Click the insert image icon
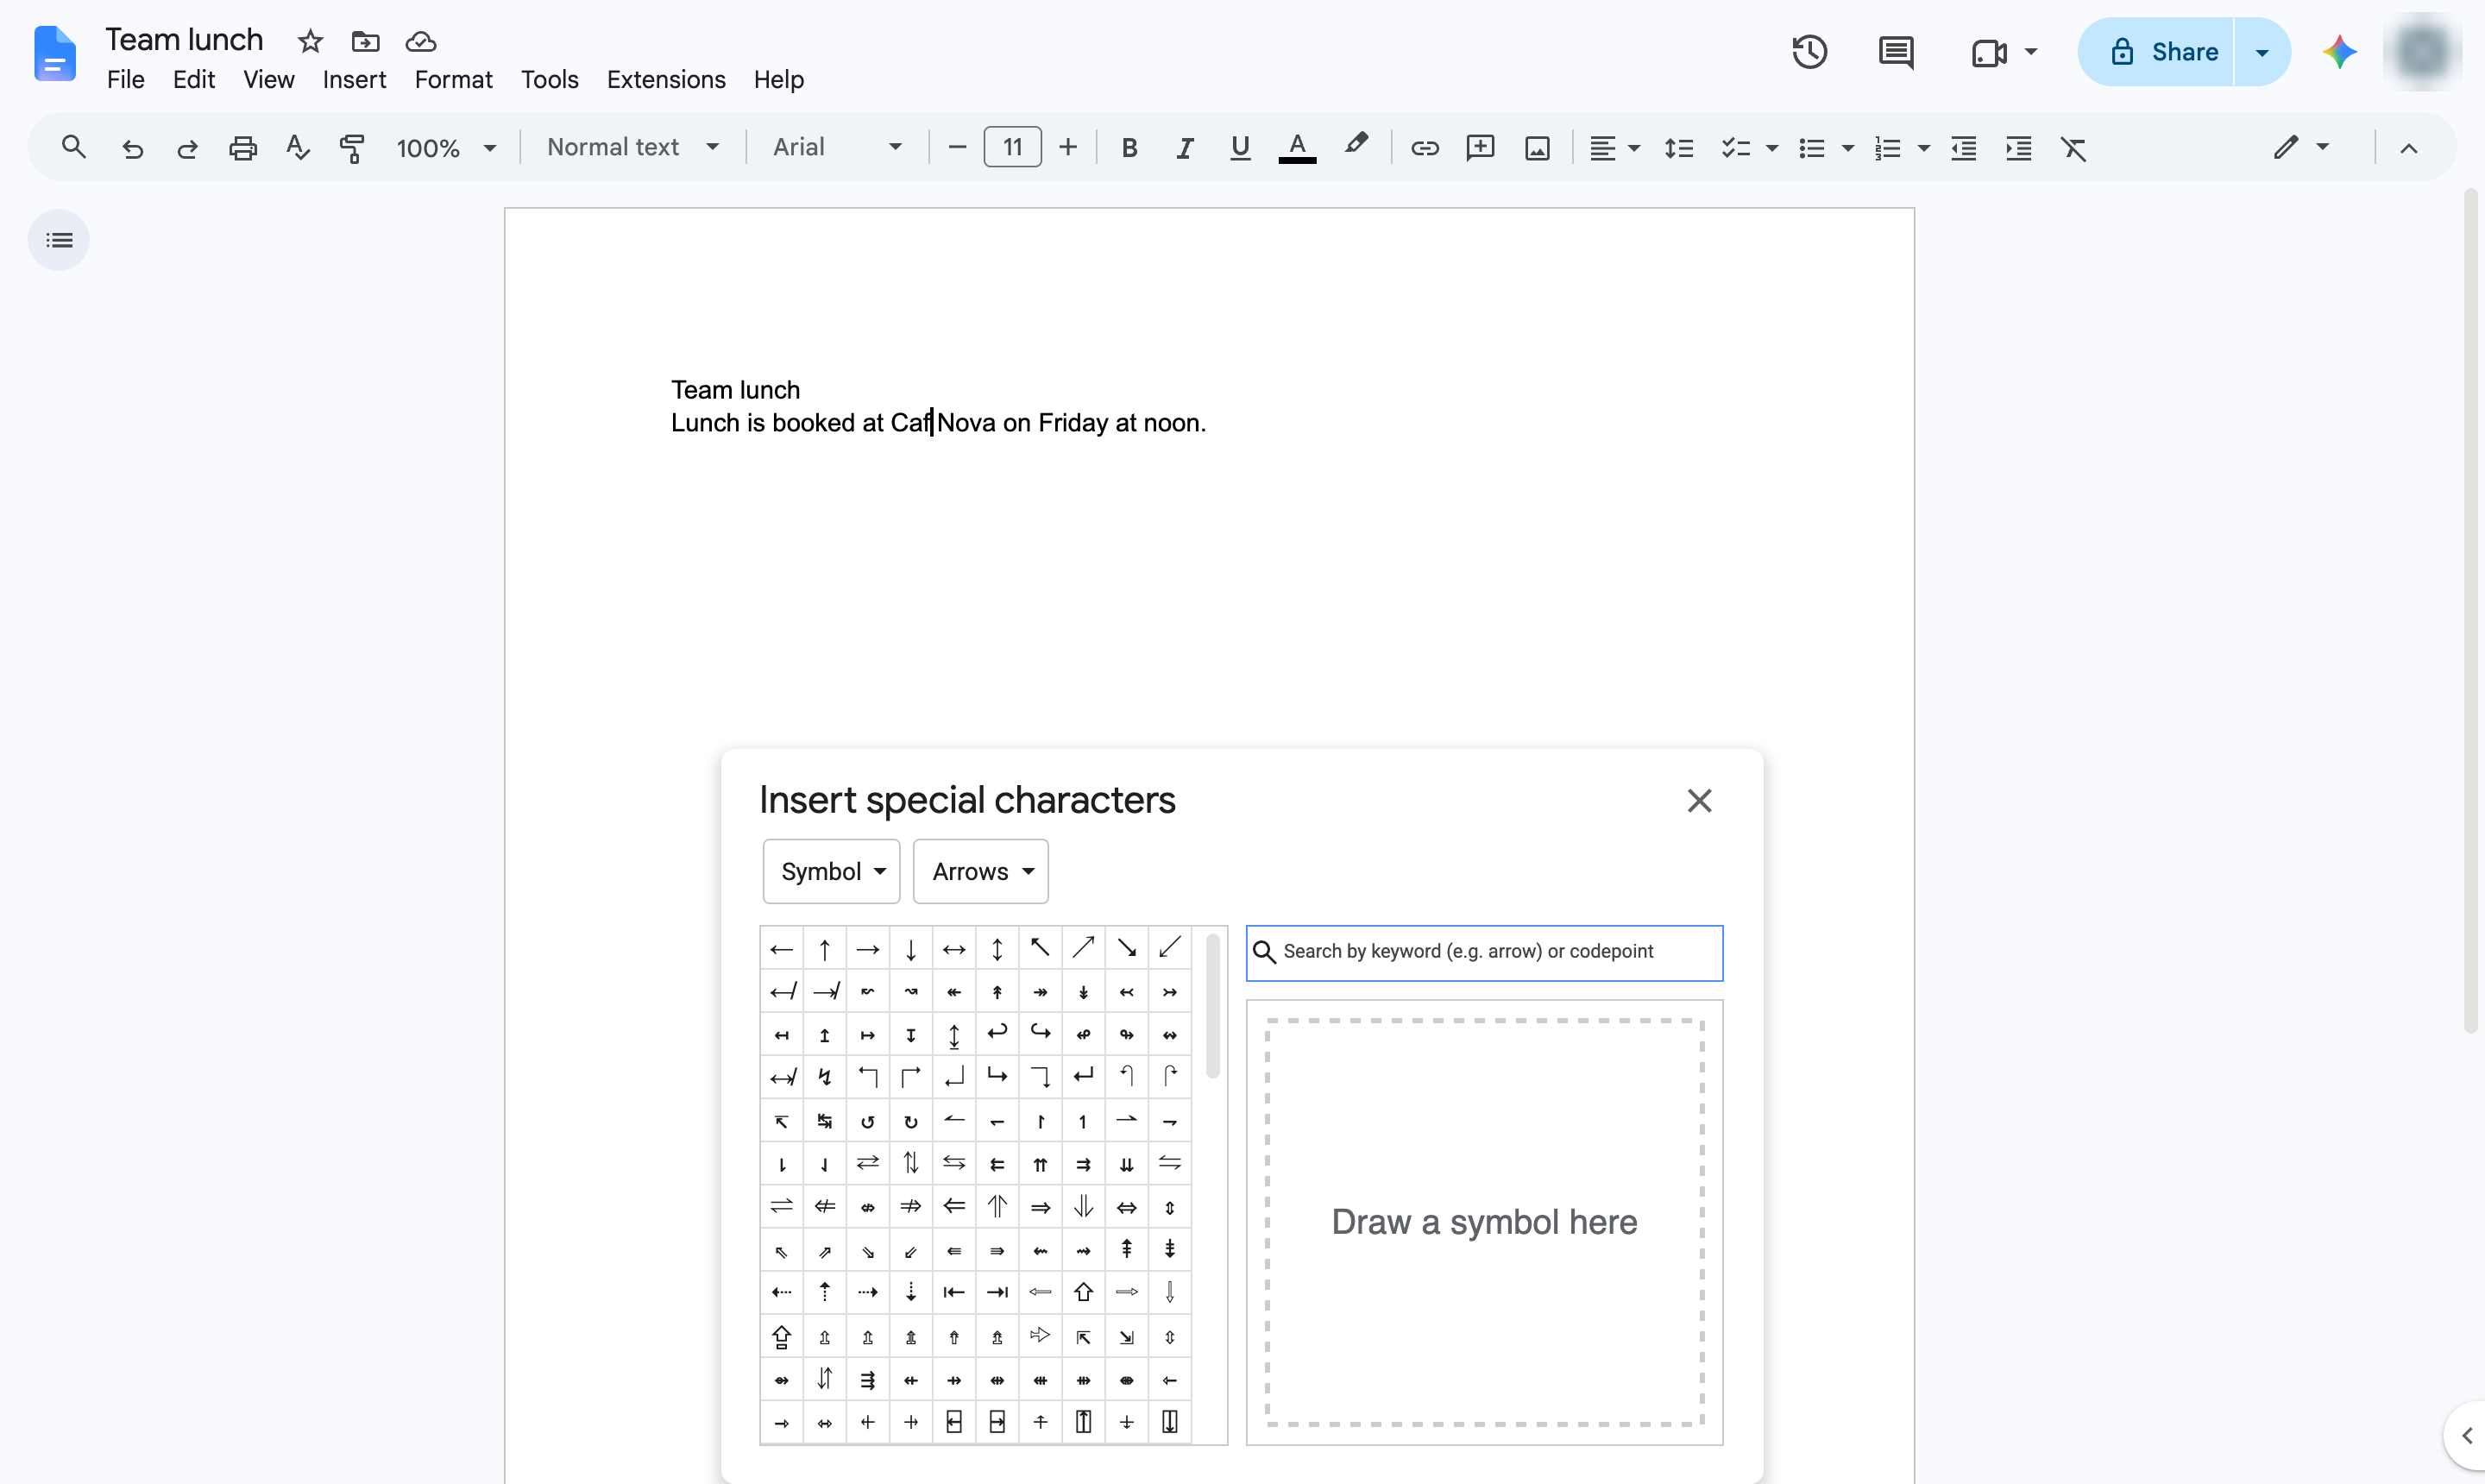Viewport: 2485px width, 1484px height. pos(1537,148)
